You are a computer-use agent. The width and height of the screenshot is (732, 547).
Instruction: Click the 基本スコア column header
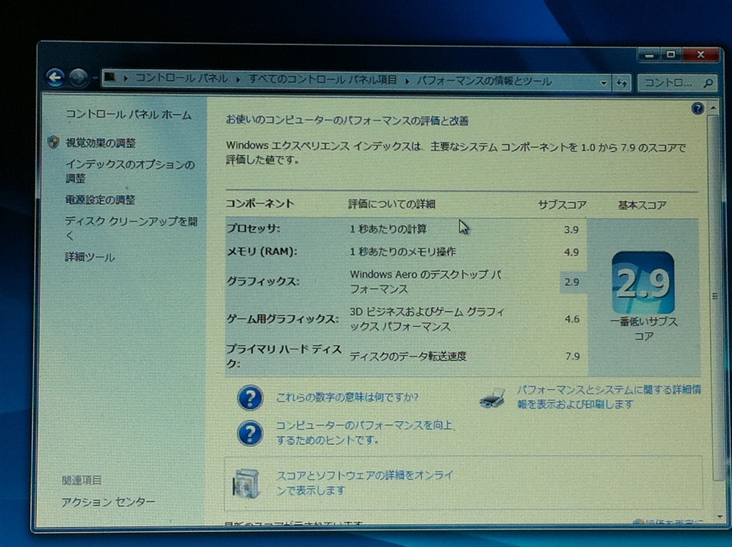(643, 205)
